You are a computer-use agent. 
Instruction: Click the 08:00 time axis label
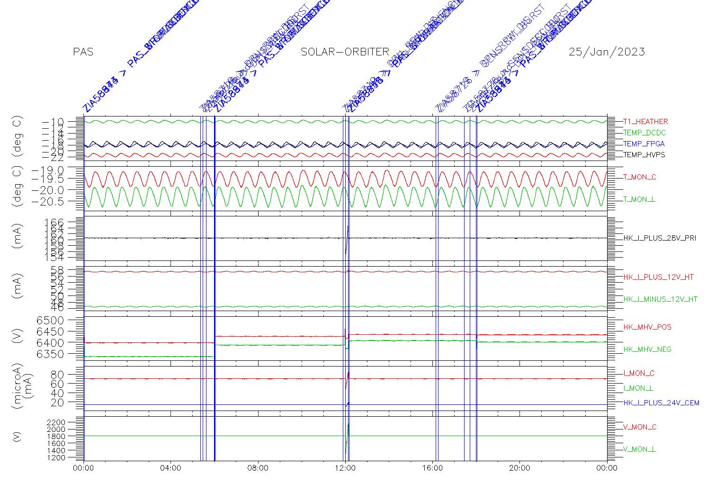coord(258,468)
